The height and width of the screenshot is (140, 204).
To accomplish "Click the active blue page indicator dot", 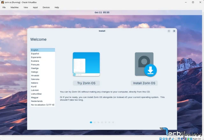I will (91, 122).
